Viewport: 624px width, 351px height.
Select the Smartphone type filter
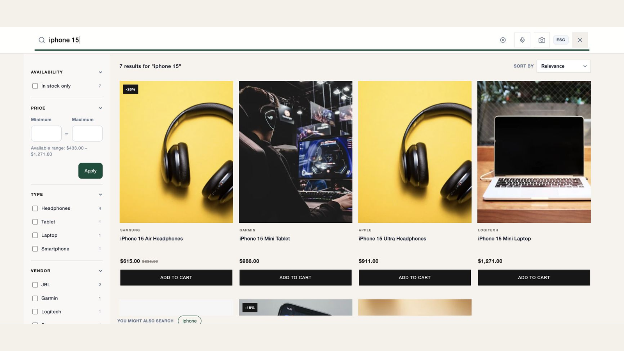pos(35,249)
